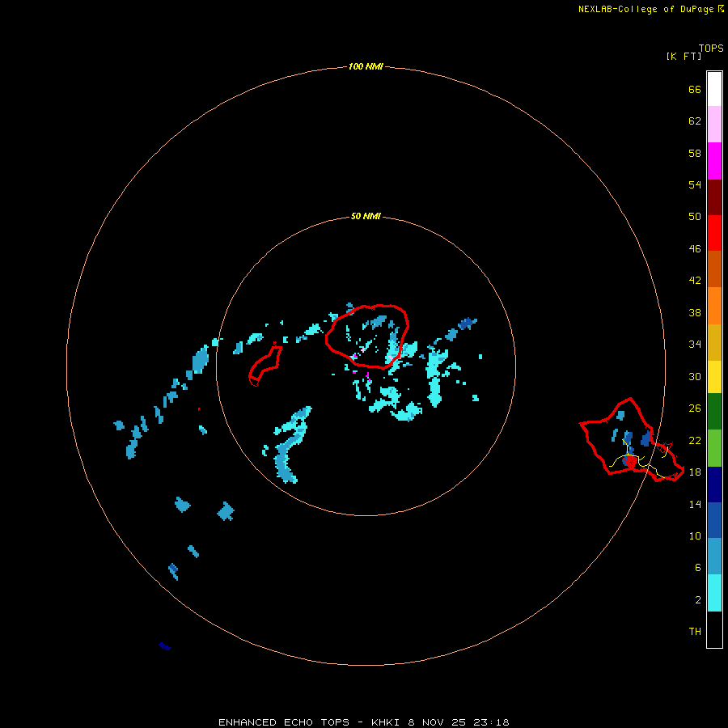Click the dark orange swatch near 42
The width and height of the screenshot is (728, 728).
coord(714,269)
